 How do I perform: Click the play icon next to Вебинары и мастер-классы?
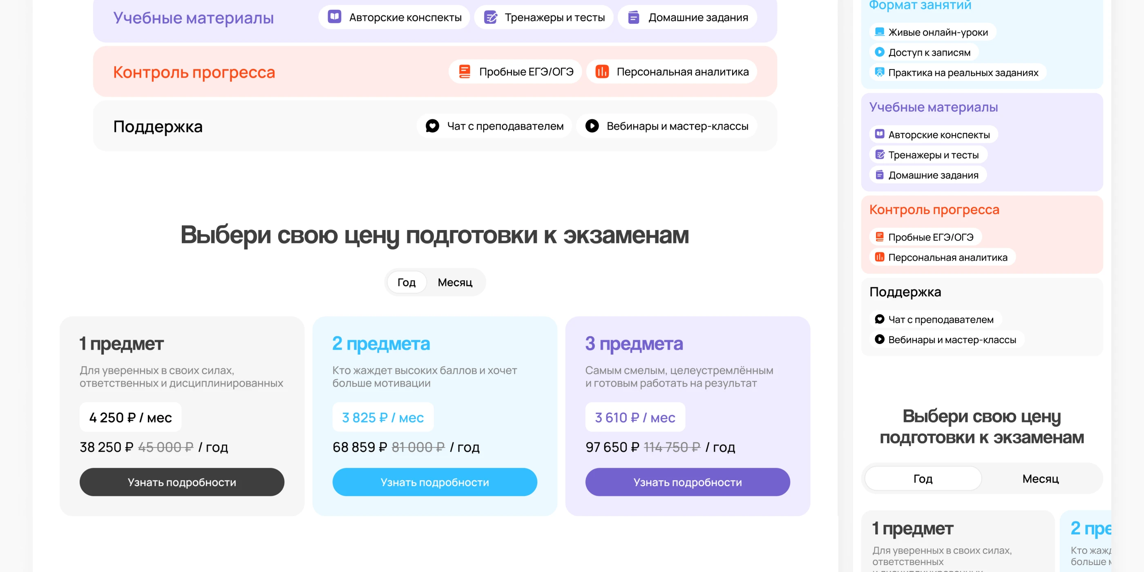point(592,126)
